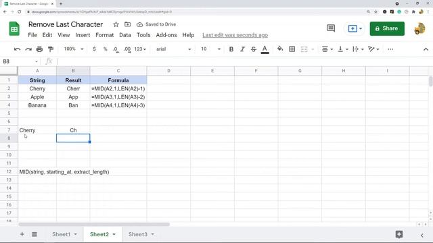The width and height of the screenshot is (433, 243).
Task: Open more number formats 123 dropdown
Action: coord(140,49)
